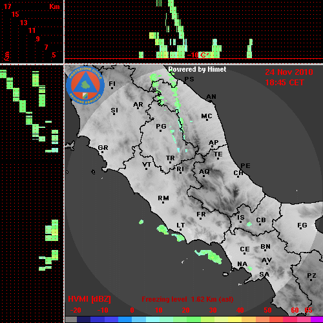Viewport: 323px width, 323px height.
Task: Select the '30' value on dBZ scale
Action: click(213, 310)
